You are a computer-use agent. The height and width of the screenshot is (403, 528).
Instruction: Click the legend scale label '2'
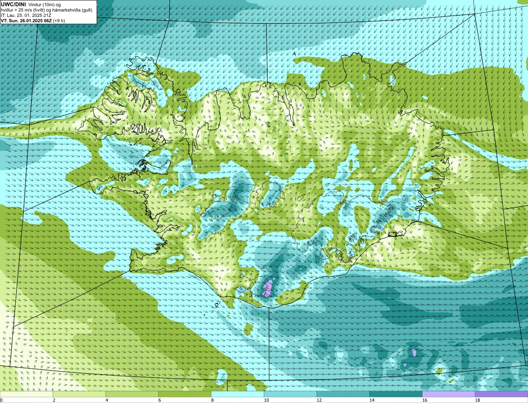point(54,400)
